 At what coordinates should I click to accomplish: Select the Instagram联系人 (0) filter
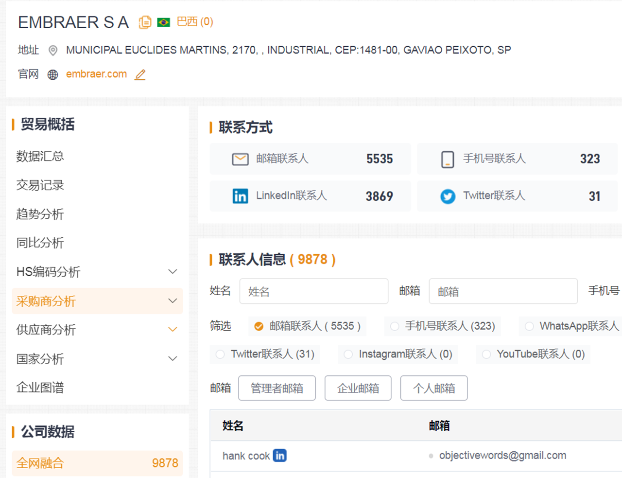(x=398, y=354)
